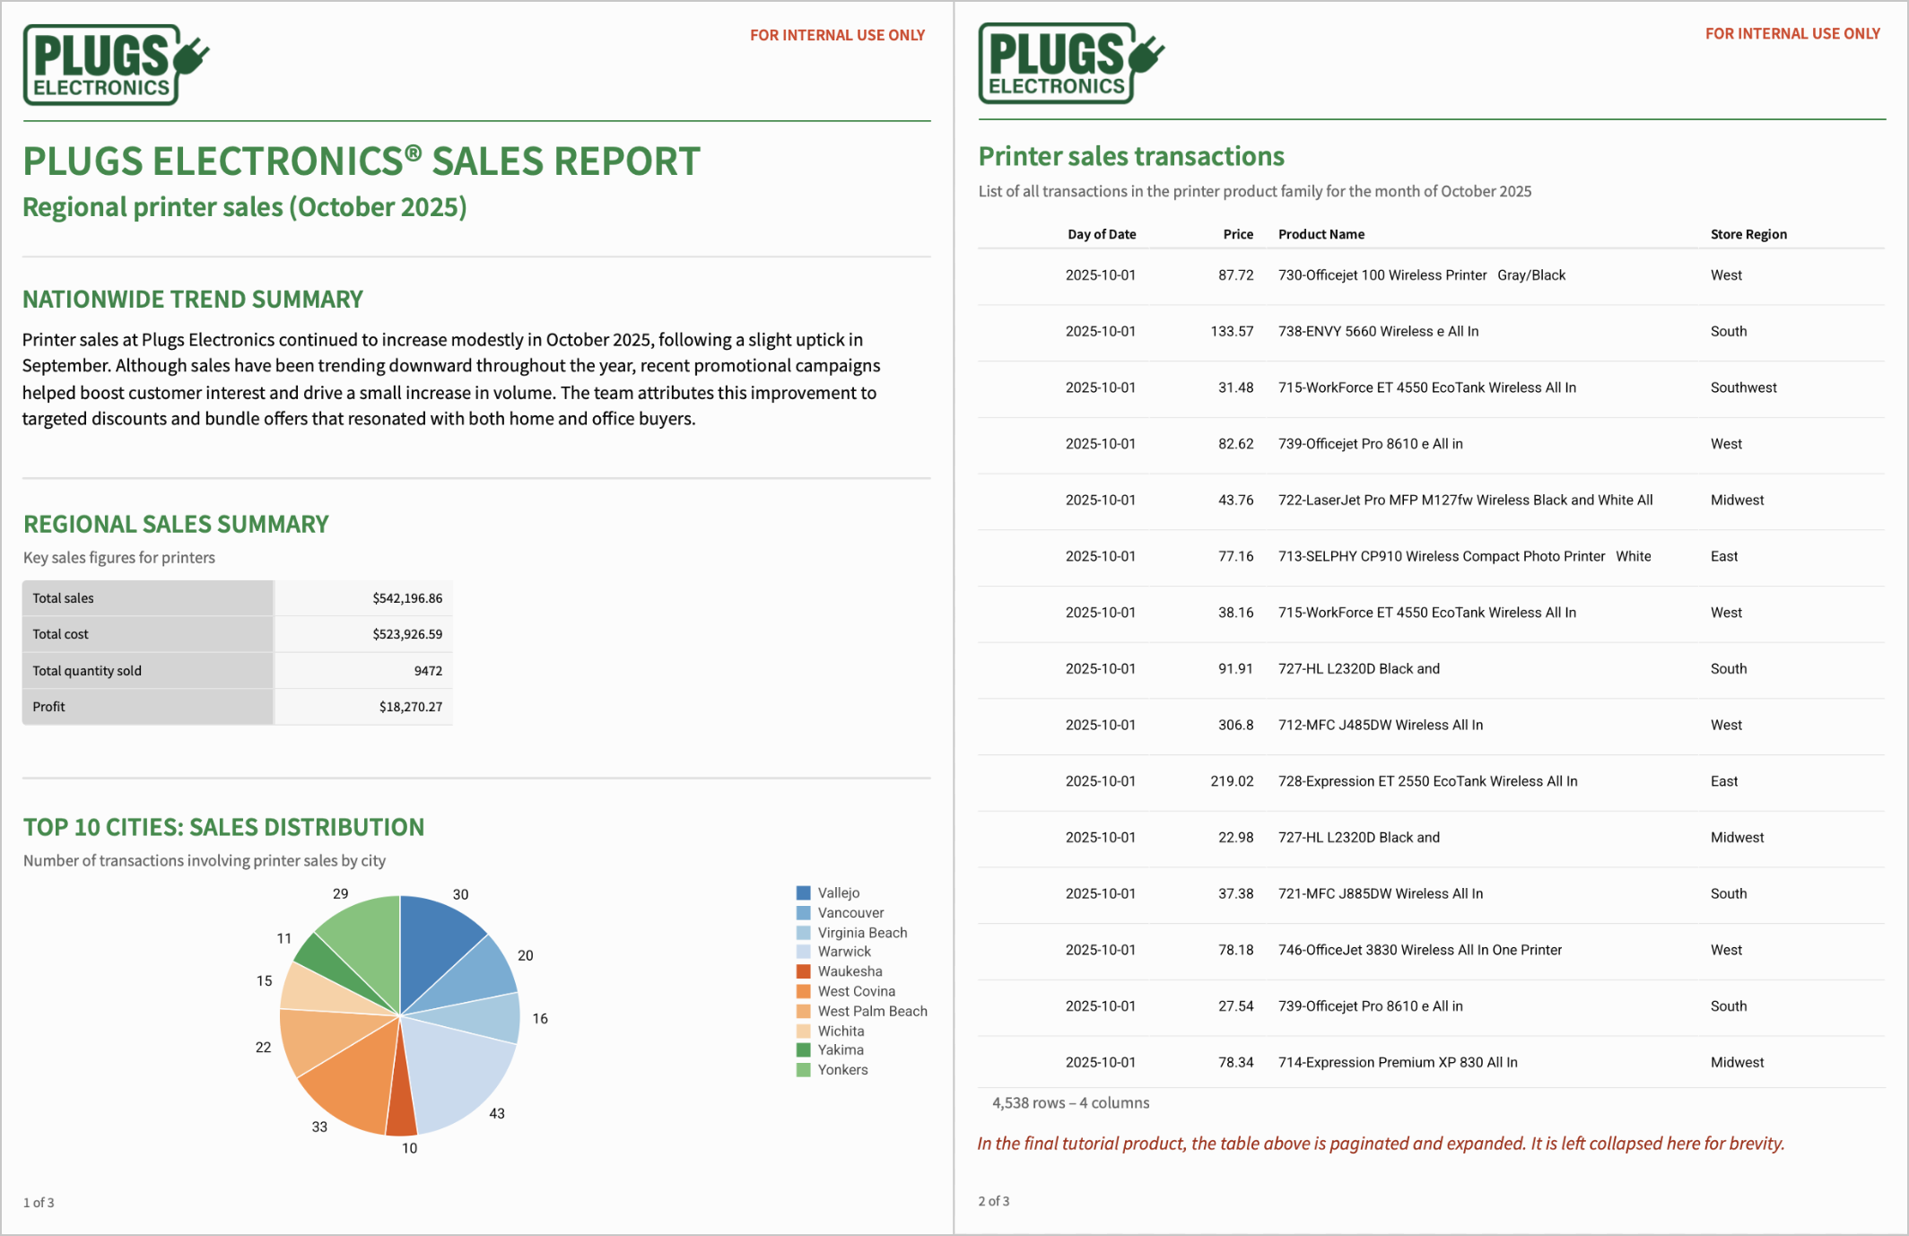The width and height of the screenshot is (1909, 1236).
Task: Click the Vallejo blue legend swatch
Action: (803, 892)
